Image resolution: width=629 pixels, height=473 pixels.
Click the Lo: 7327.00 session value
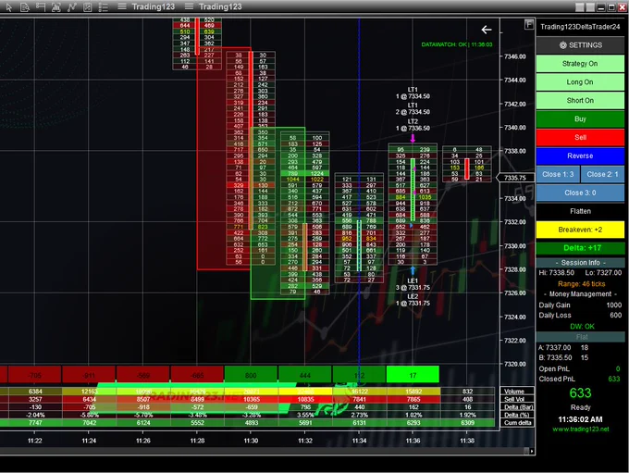click(x=603, y=273)
